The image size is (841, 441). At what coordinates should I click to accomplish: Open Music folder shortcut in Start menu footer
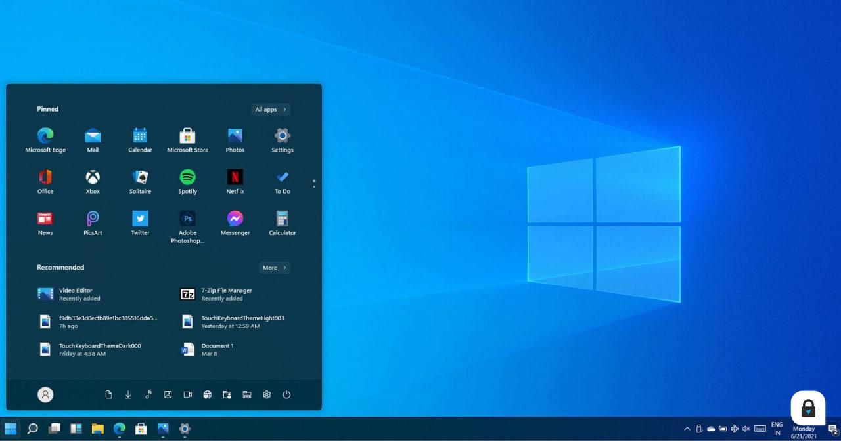pyautogui.click(x=148, y=394)
